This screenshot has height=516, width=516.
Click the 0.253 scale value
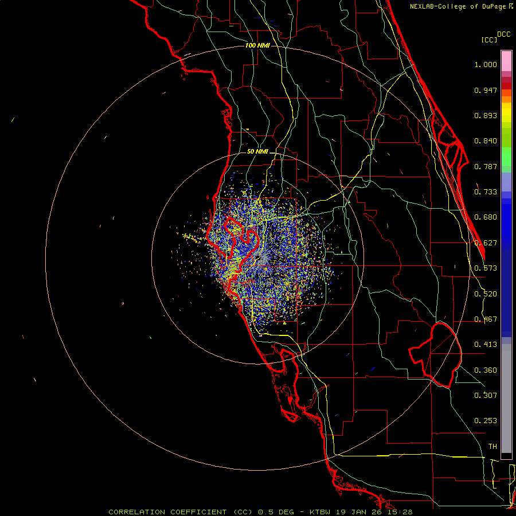click(486, 421)
